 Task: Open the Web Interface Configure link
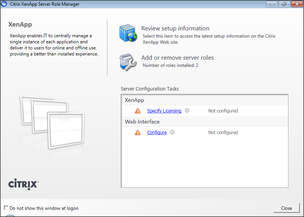pos(157,133)
